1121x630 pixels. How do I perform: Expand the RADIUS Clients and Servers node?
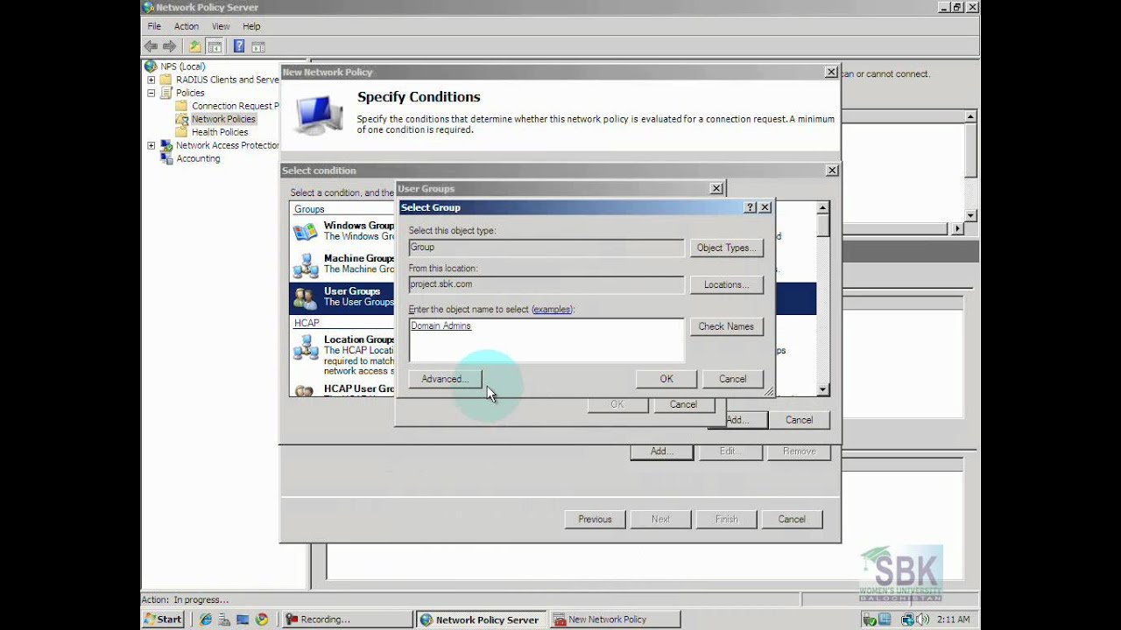tap(152, 80)
